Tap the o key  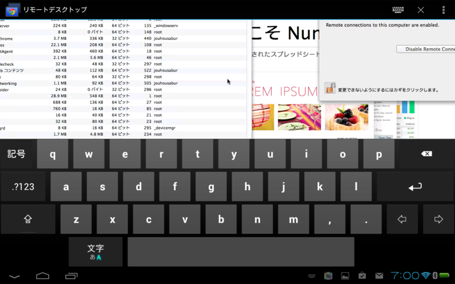tap(343, 154)
